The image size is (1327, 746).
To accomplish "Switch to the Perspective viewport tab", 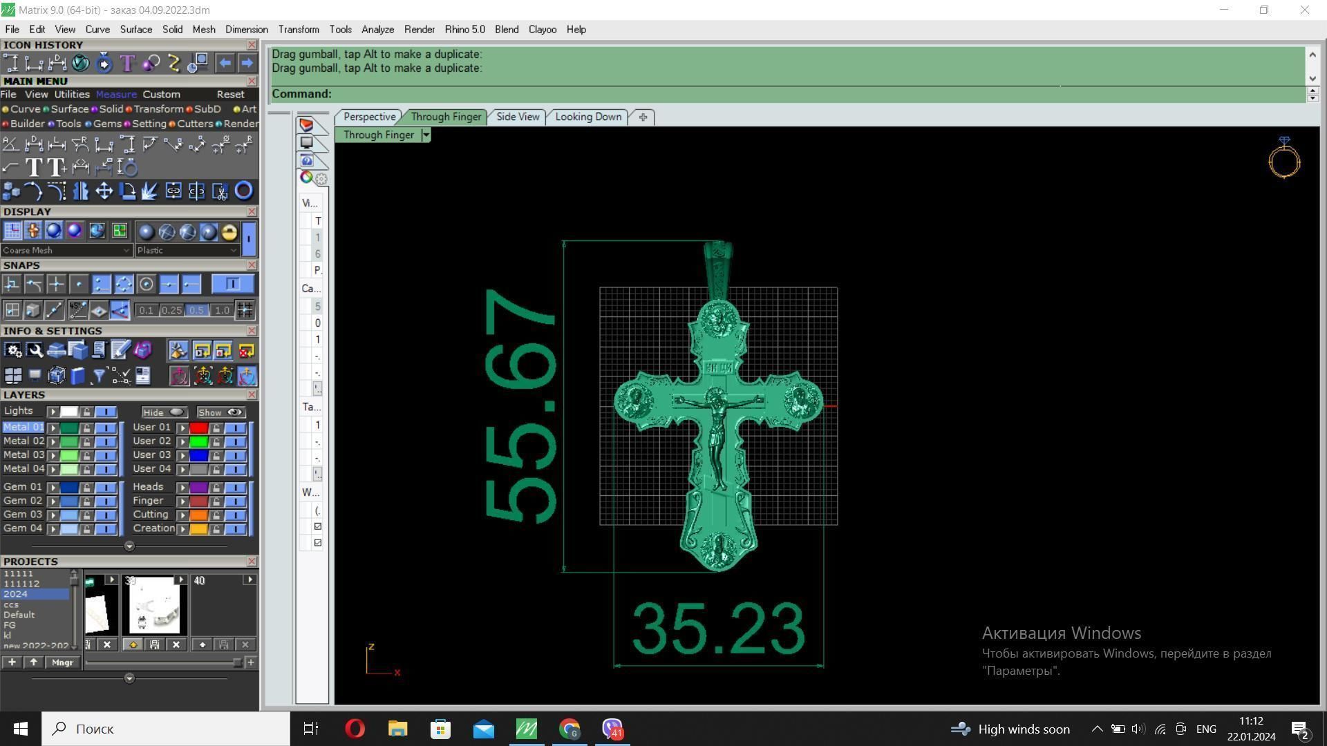I will pos(369,117).
